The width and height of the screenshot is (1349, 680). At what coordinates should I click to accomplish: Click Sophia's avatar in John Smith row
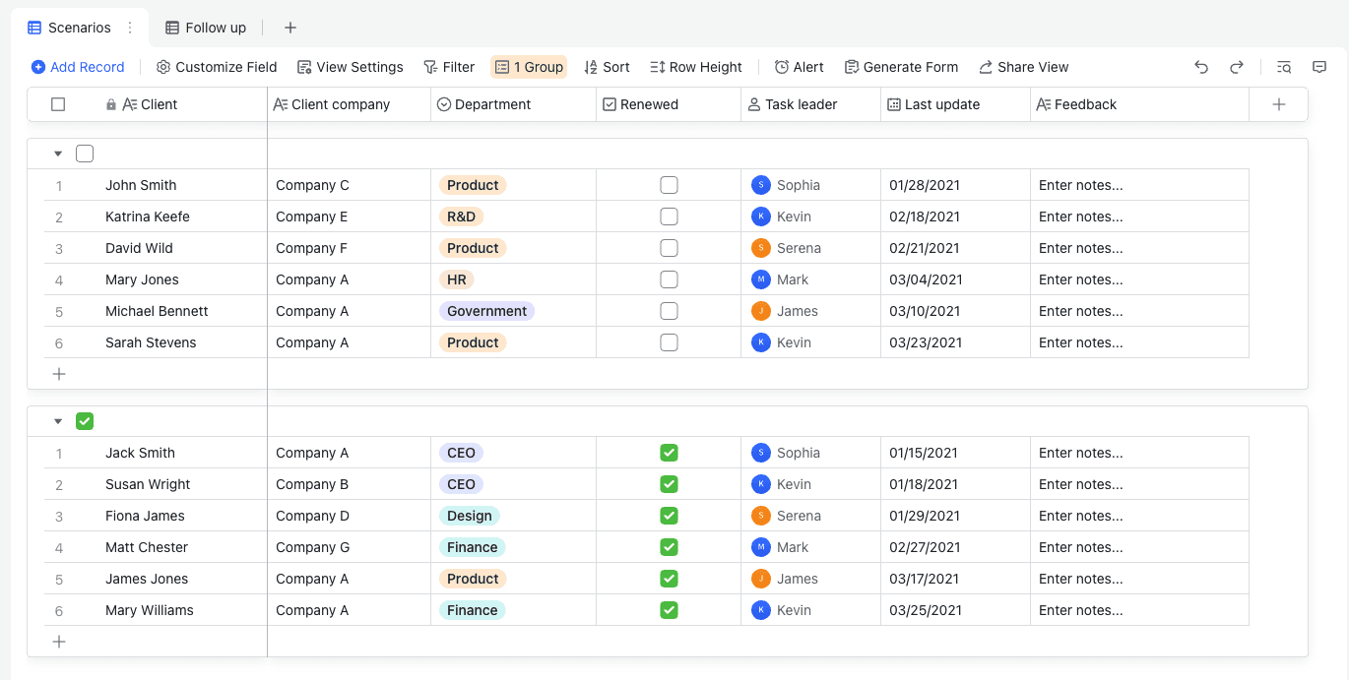760,185
